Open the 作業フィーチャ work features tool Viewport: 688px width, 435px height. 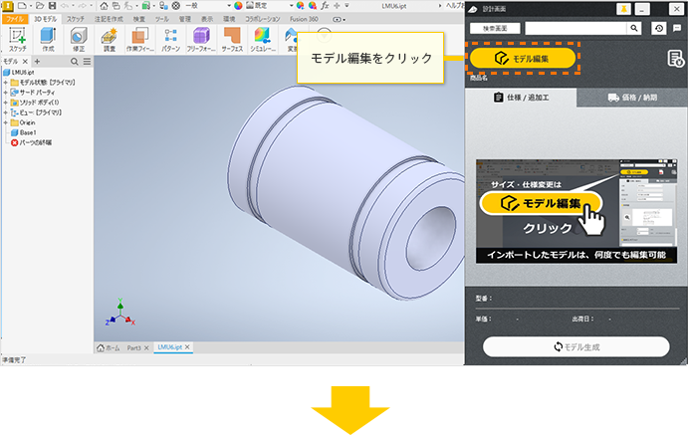[140, 40]
